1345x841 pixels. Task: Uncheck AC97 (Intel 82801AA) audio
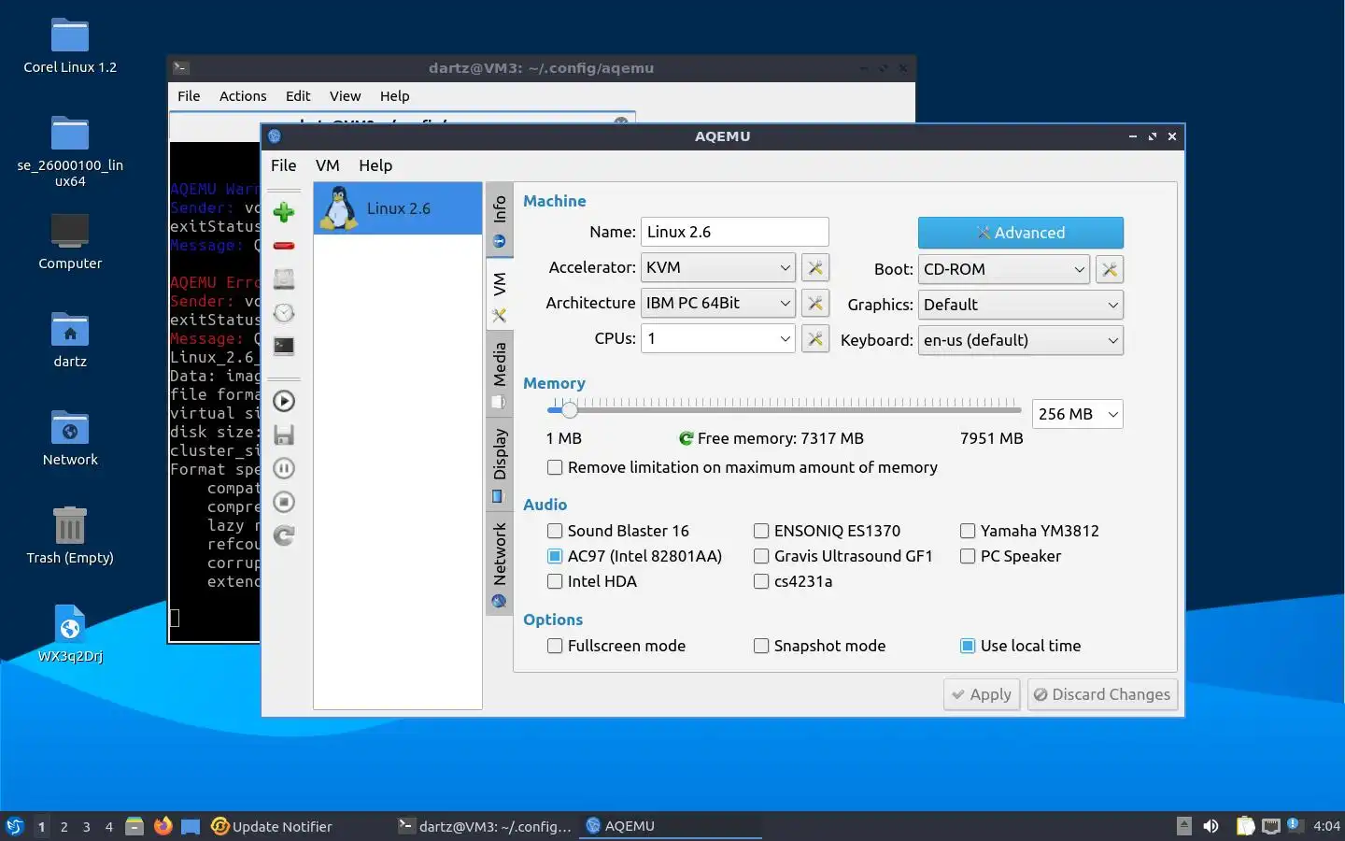coord(555,556)
